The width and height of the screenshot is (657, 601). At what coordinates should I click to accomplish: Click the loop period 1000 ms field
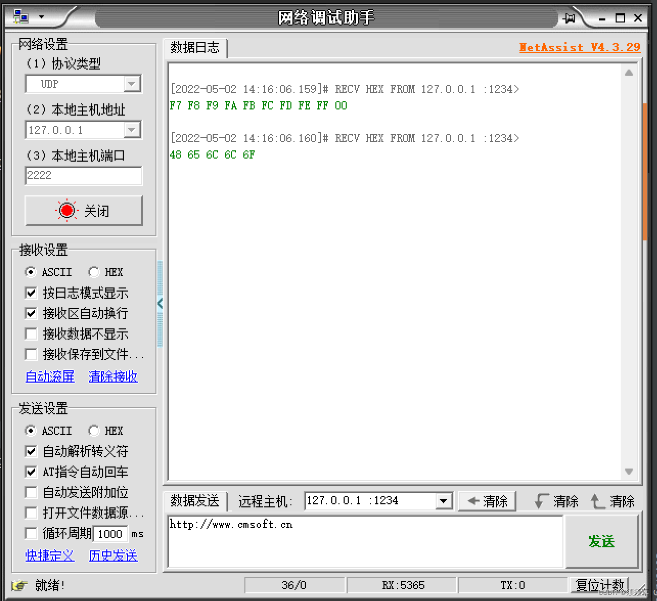click(110, 533)
